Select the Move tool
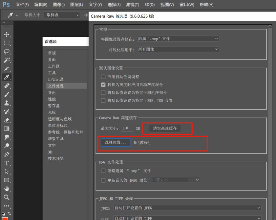Image resolution: width=276 pixels, height=220 pixels. [x=7, y=34]
